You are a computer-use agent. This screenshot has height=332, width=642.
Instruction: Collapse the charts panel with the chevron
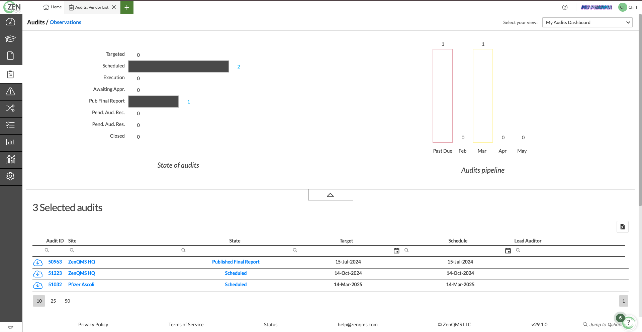tap(331, 194)
